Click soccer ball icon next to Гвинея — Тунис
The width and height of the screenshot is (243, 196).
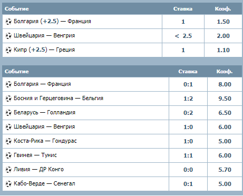click(x=8, y=155)
